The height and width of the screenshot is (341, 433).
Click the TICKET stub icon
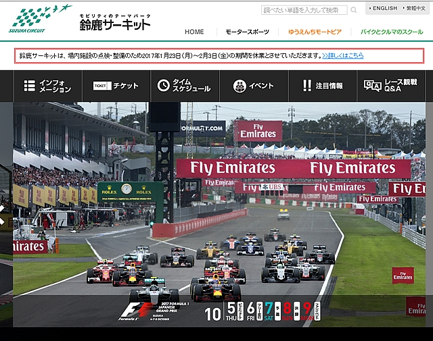coord(102,86)
